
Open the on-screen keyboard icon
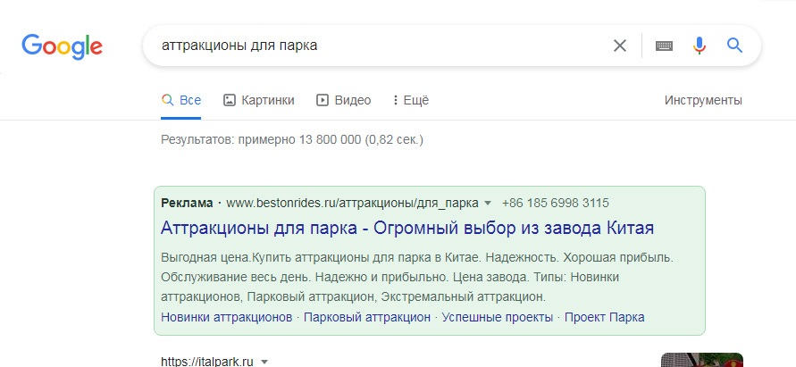(x=664, y=46)
